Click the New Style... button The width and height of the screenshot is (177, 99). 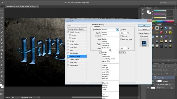click(x=144, y=33)
